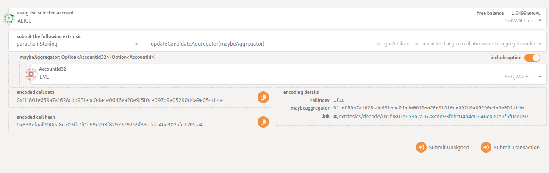This screenshot has height=173, width=549.
Task: Expand the EVE AccountId32 dropdown
Action: click(540, 77)
